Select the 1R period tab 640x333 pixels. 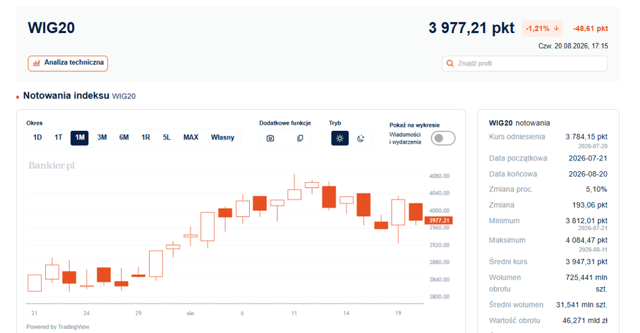[146, 138]
